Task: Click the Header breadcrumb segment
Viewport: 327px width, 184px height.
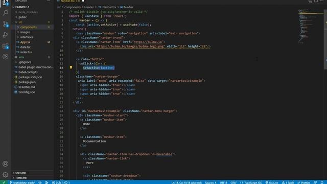Action: (89, 7)
